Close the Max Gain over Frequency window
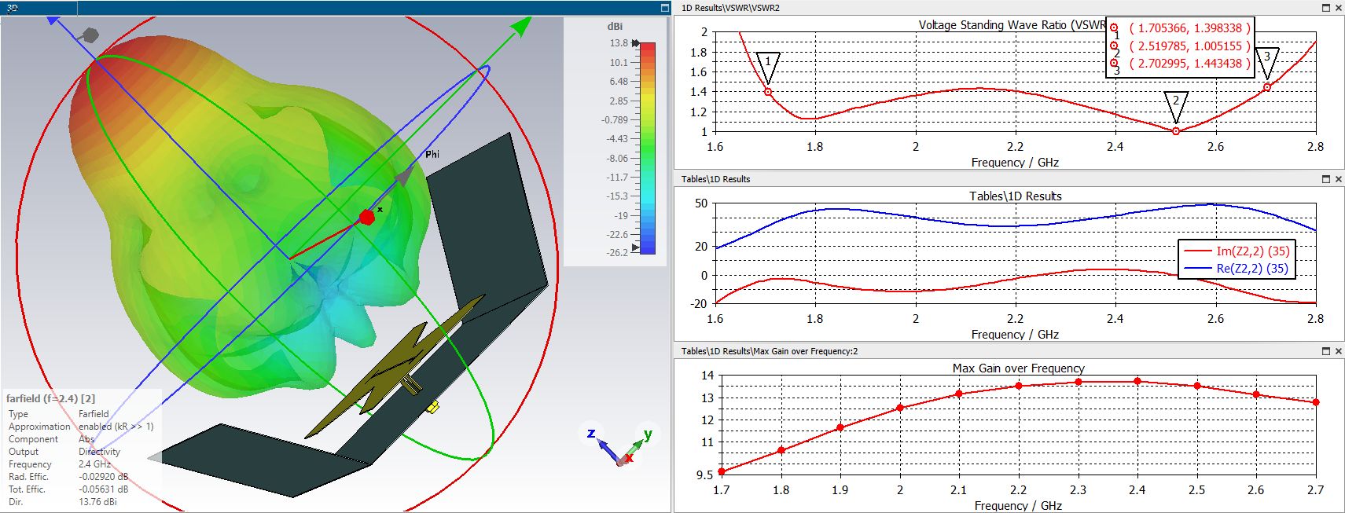Viewport: 1345px width, 513px height. 1339,351
